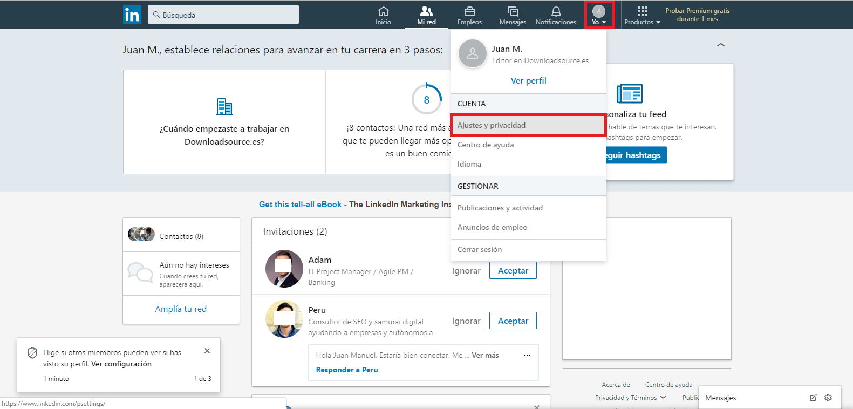Screen dimensions: 853x409
Task: Accept Adam's invitation
Action: [513, 270]
